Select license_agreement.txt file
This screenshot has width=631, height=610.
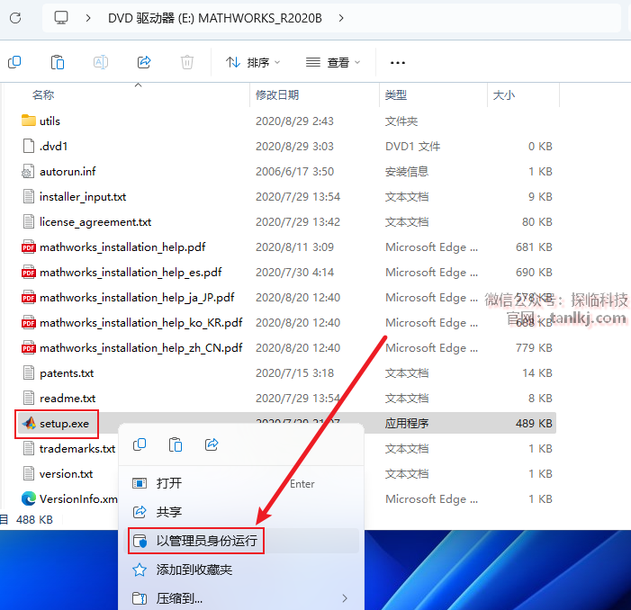95,222
